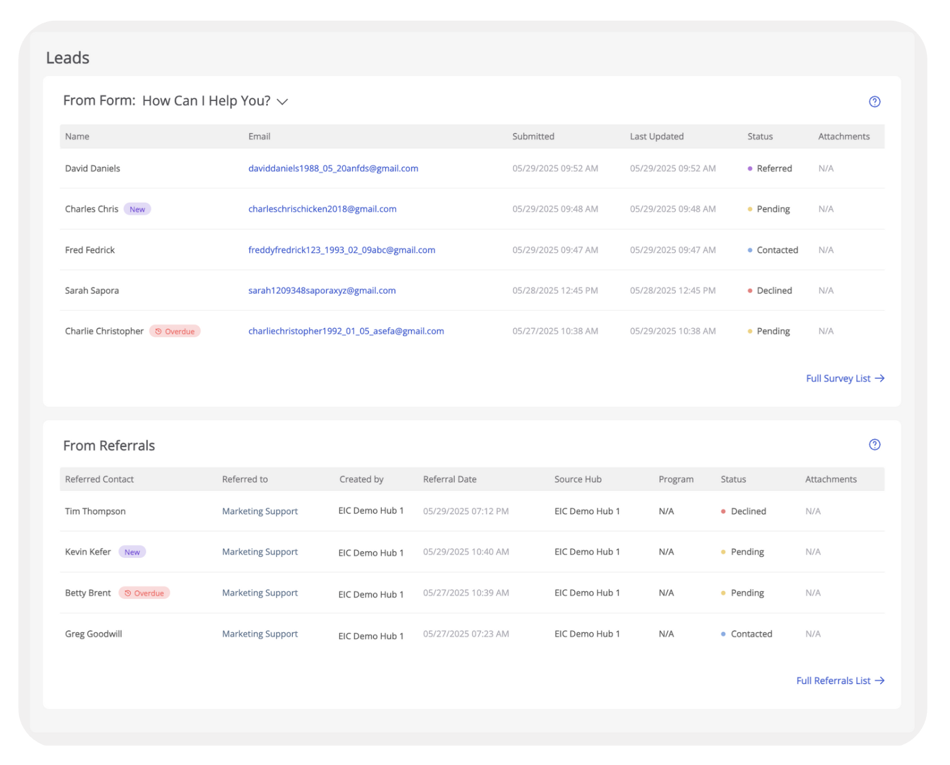Screen dimensions: 950x765
Task: Select the Referral Date column header
Action: (449, 479)
